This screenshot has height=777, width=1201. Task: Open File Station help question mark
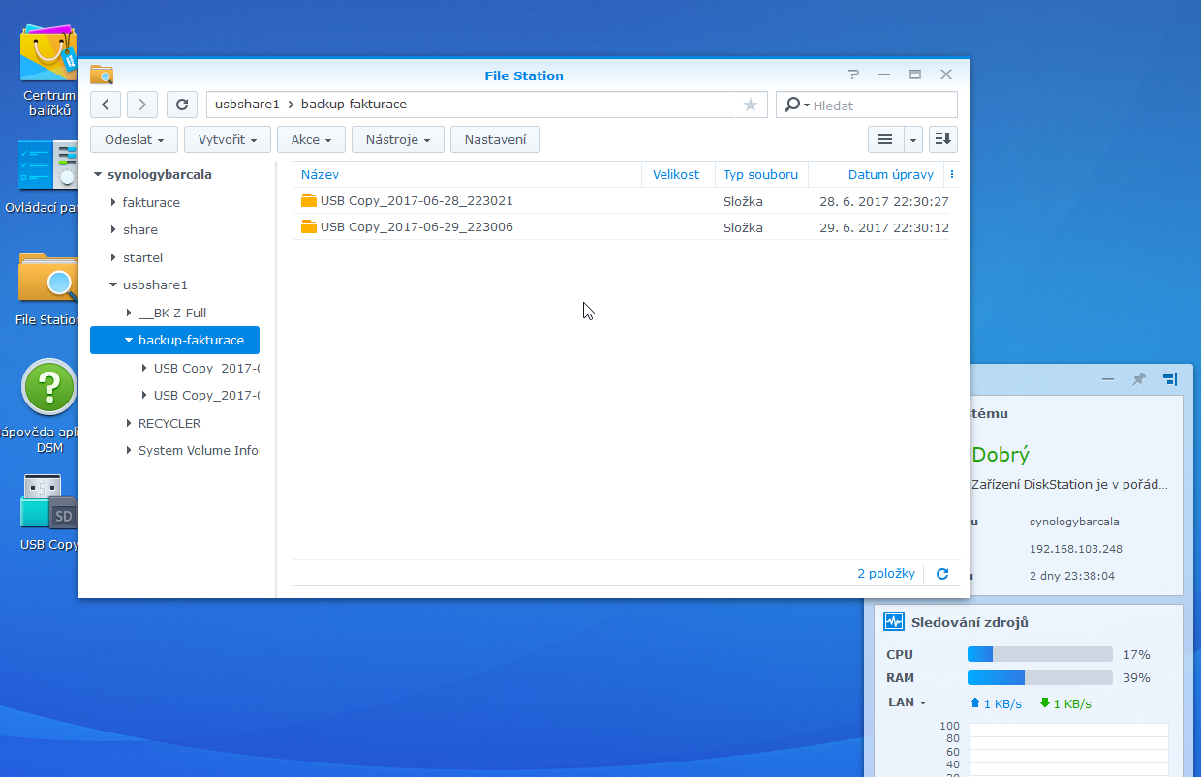click(x=853, y=75)
